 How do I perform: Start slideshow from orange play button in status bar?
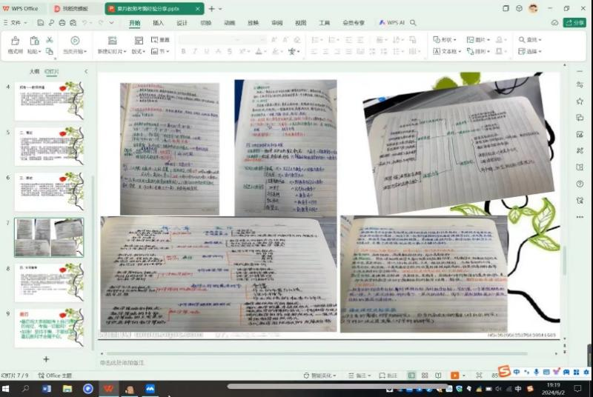point(455,376)
